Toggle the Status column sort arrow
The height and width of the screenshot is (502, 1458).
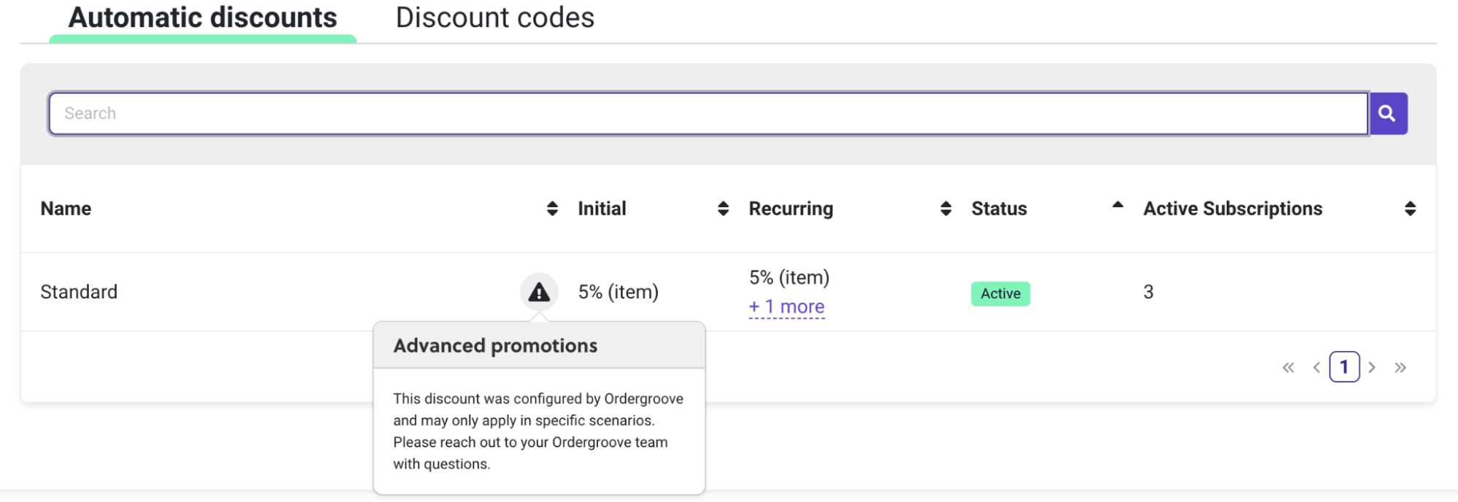pos(1117,206)
